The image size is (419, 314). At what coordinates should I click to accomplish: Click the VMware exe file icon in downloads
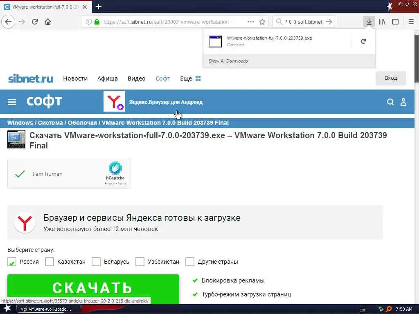(215, 41)
